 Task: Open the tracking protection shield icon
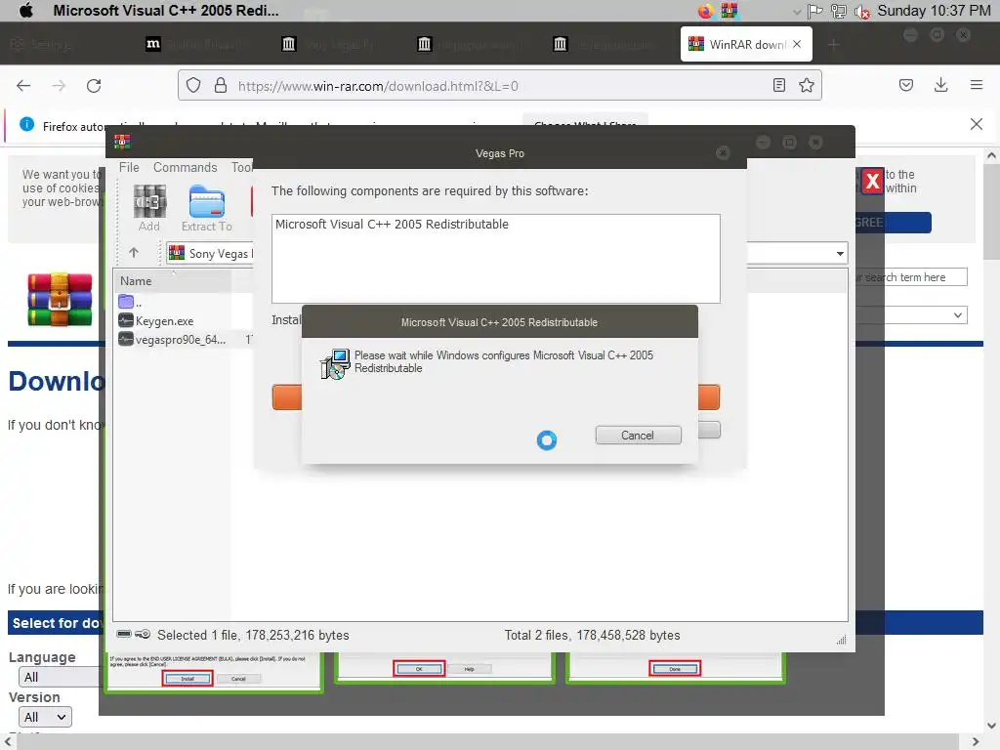click(x=193, y=86)
